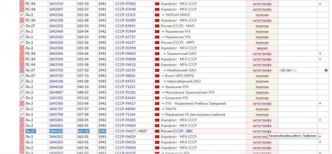Click the pencil icon for row 1846305
This screenshot has height=154, width=332.
click(22, 142)
